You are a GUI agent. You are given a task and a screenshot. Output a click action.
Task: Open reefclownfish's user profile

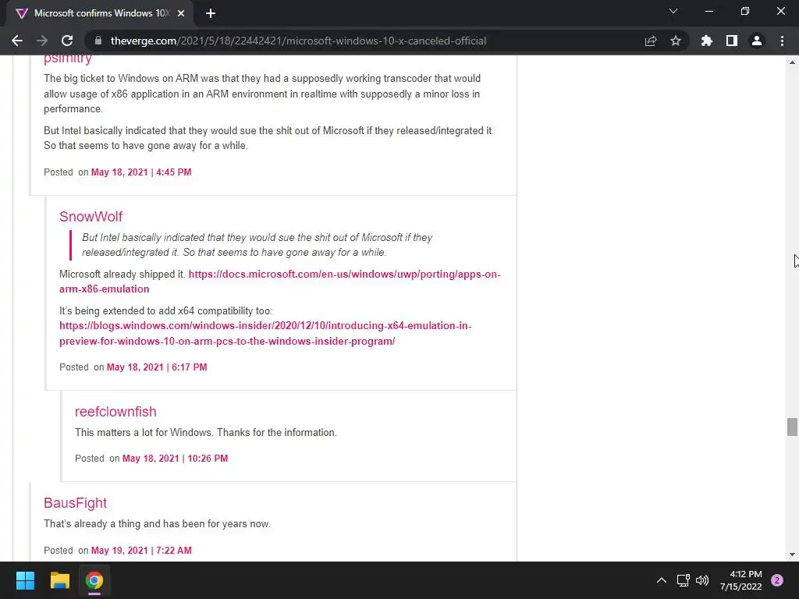pyautogui.click(x=115, y=412)
